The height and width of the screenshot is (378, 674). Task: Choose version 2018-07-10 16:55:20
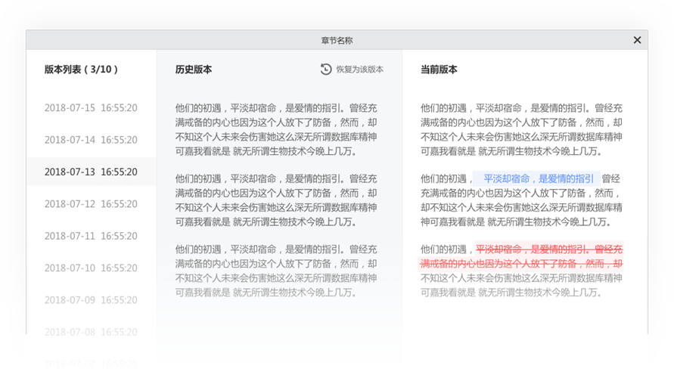click(91, 268)
